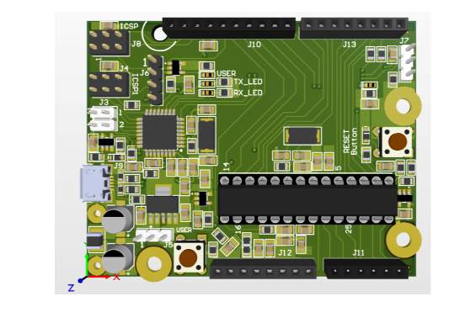Click the ICSP1 label beside J4

click(135, 84)
